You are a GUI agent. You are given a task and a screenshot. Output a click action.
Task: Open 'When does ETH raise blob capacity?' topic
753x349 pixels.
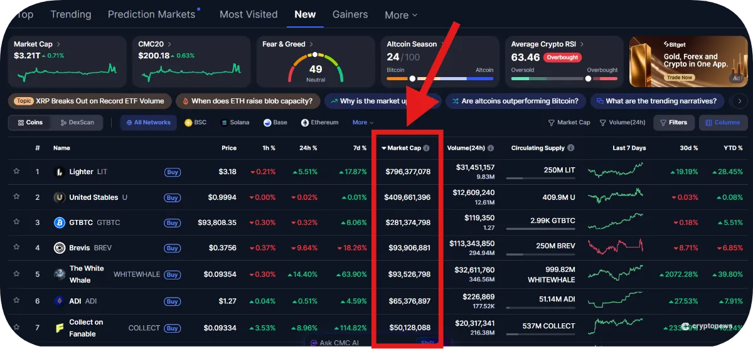click(x=247, y=101)
